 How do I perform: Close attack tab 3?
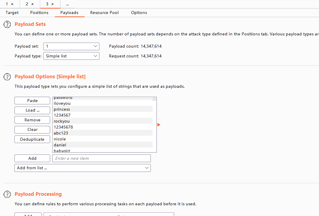click(x=53, y=4)
